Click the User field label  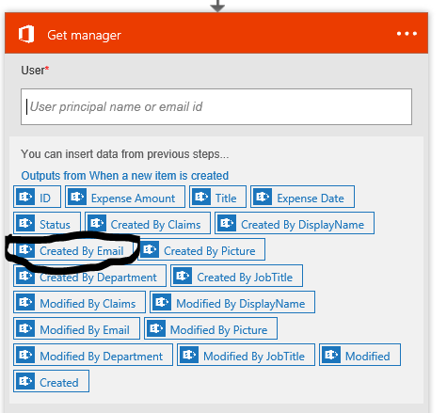(35, 71)
